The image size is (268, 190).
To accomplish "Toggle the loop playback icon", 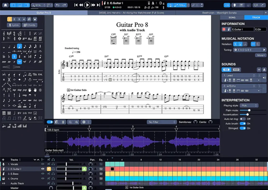I will click(170, 5).
